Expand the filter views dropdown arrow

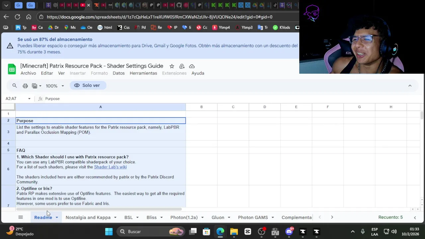[x=40, y=86]
